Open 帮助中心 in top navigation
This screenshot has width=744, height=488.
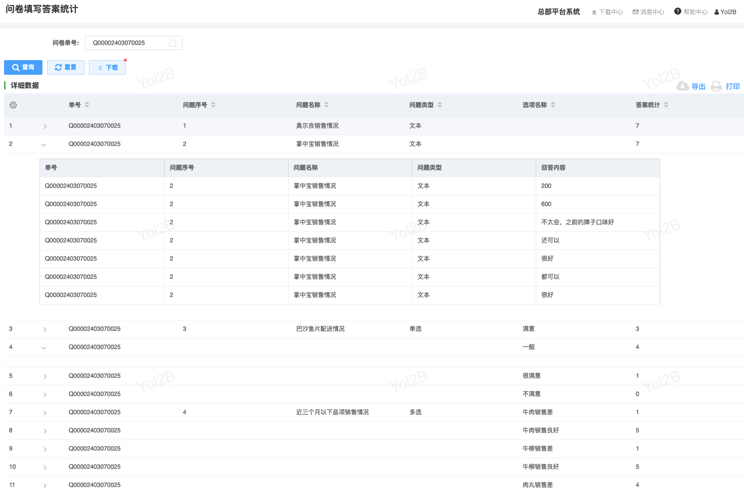pos(691,12)
